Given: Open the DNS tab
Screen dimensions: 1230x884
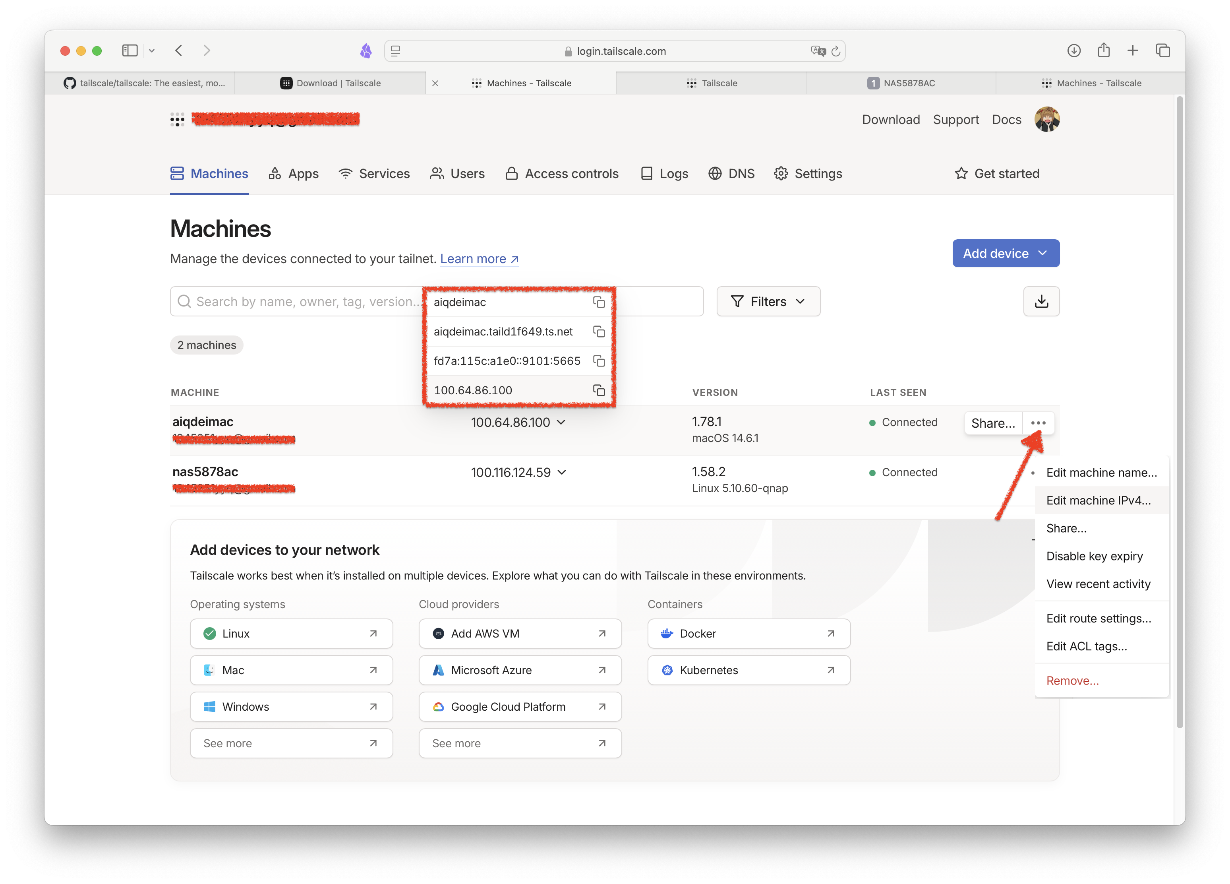Looking at the screenshot, I should pyautogui.click(x=731, y=174).
